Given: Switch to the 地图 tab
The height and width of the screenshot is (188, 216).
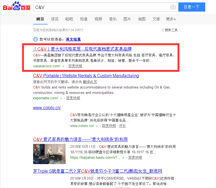Looking at the screenshot, I should coord(142,19).
